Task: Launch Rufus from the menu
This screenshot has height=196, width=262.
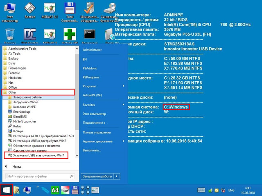Action: click(x=39, y=126)
